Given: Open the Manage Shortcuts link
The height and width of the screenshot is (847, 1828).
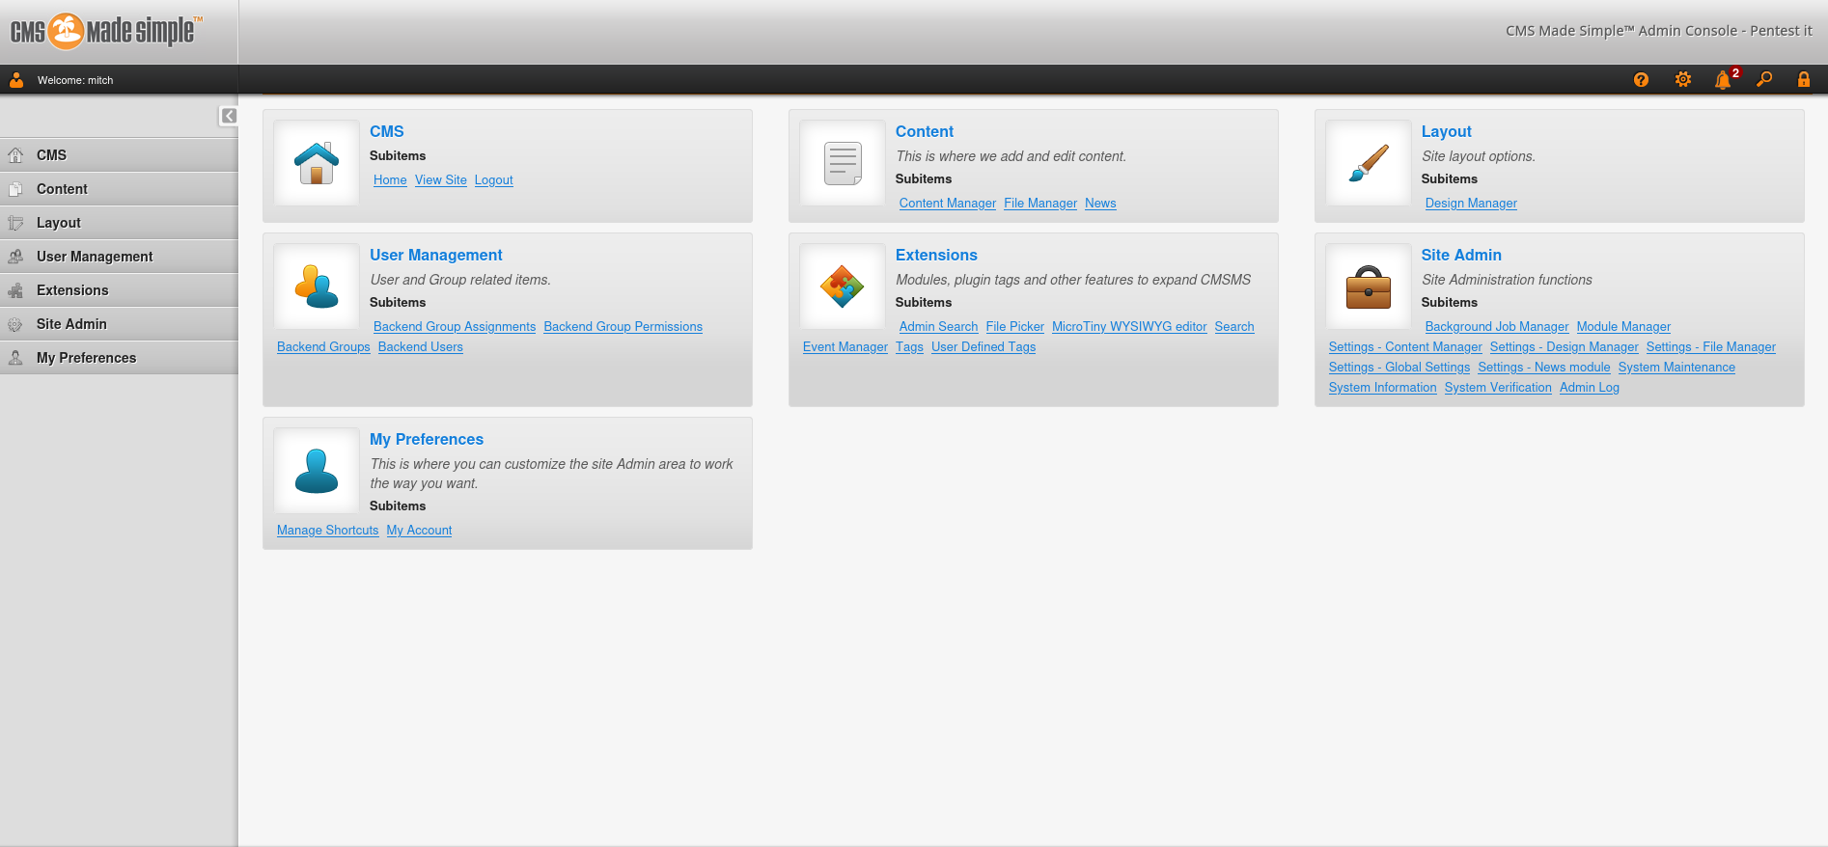Looking at the screenshot, I should 328,531.
